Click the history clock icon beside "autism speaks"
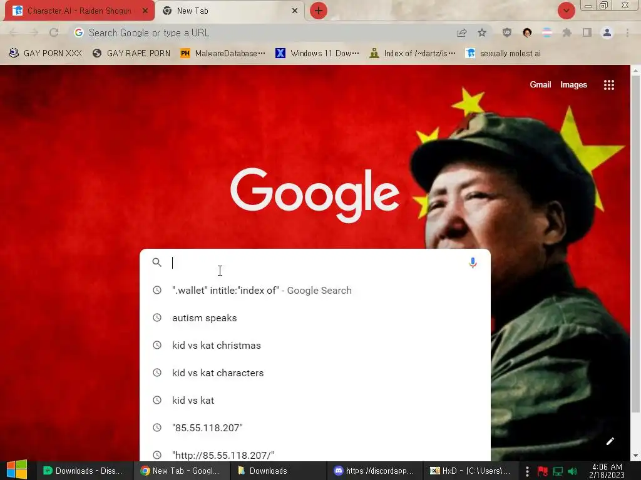Screen dimensions: 641x480 157,317
